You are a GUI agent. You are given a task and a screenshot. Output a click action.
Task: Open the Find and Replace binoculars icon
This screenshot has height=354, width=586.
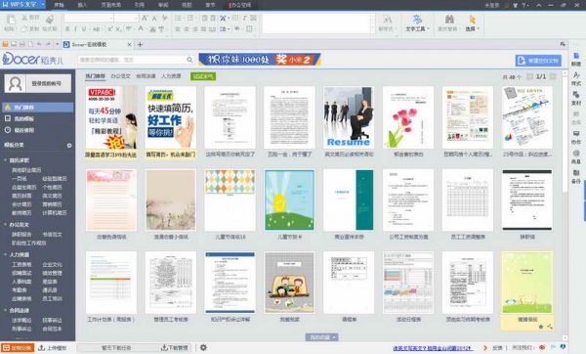tap(449, 19)
